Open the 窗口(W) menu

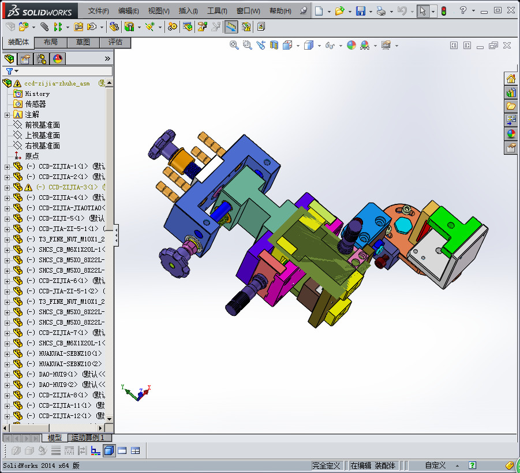[x=248, y=11]
